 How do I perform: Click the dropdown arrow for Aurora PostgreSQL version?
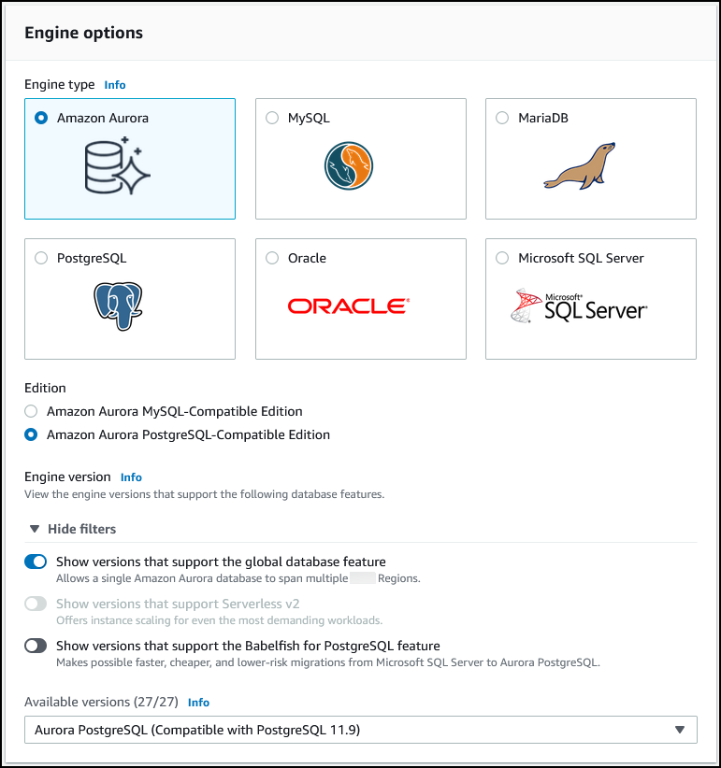coord(680,730)
